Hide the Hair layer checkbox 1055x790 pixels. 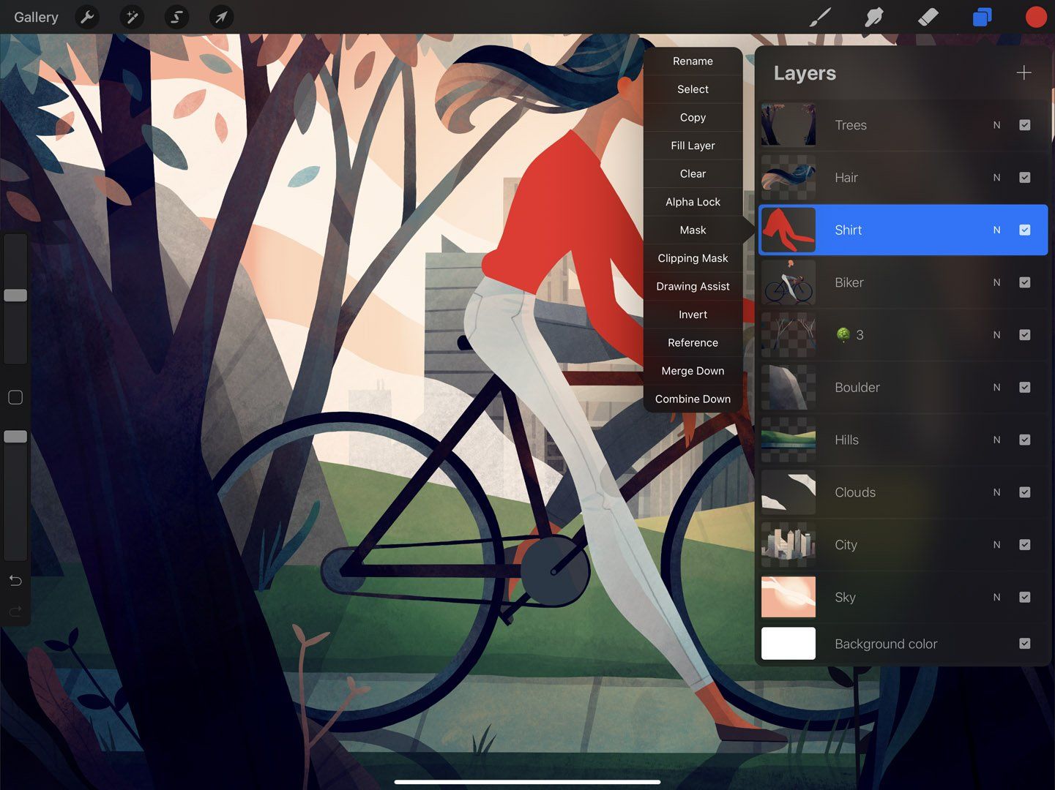(1025, 177)
